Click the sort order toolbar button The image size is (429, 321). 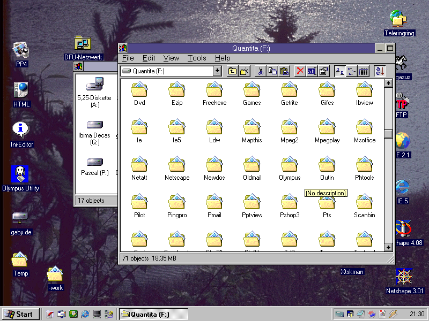[x=380, y=71]
